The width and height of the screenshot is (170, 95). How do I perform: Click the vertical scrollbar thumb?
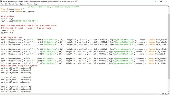click(169, 46)
